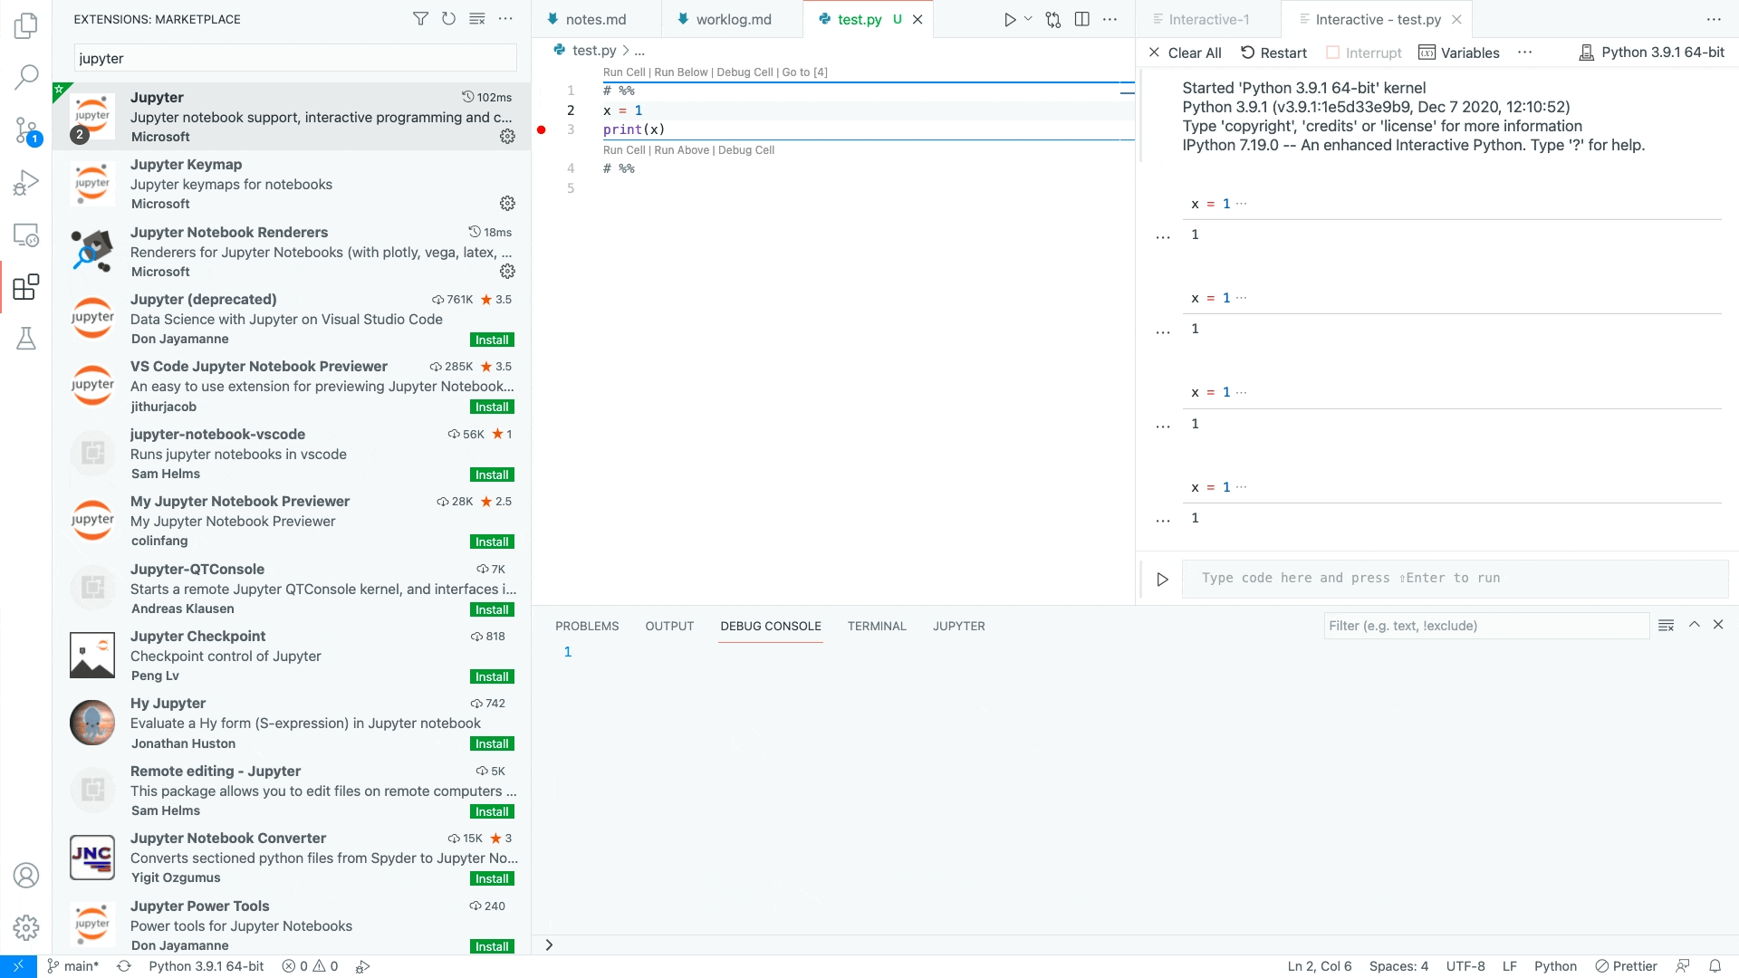Open the worklog.md editor tab

click(733, 19)
